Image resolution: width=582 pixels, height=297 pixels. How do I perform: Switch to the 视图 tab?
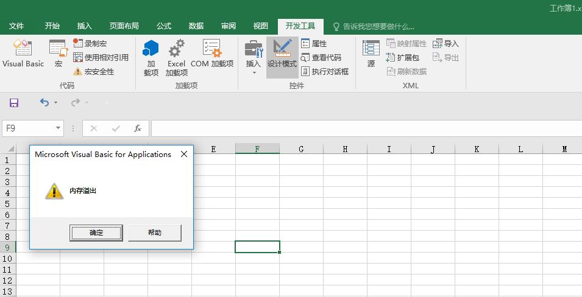pyautogui.click(x=261, y=26)
